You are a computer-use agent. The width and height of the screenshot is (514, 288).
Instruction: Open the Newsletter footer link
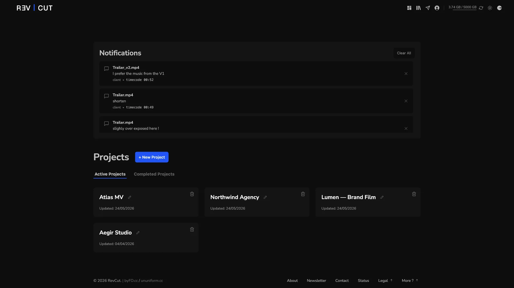[316, 281]
